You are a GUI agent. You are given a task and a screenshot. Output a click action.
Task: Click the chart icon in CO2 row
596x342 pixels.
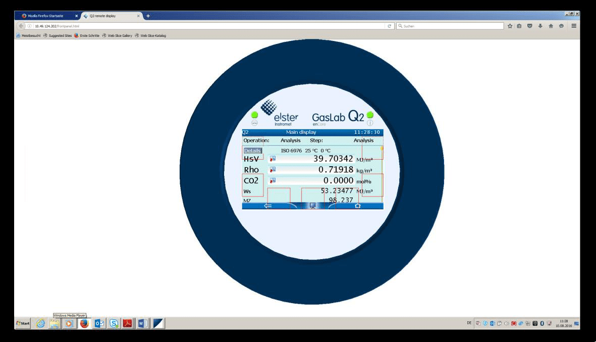pos(273,180)
